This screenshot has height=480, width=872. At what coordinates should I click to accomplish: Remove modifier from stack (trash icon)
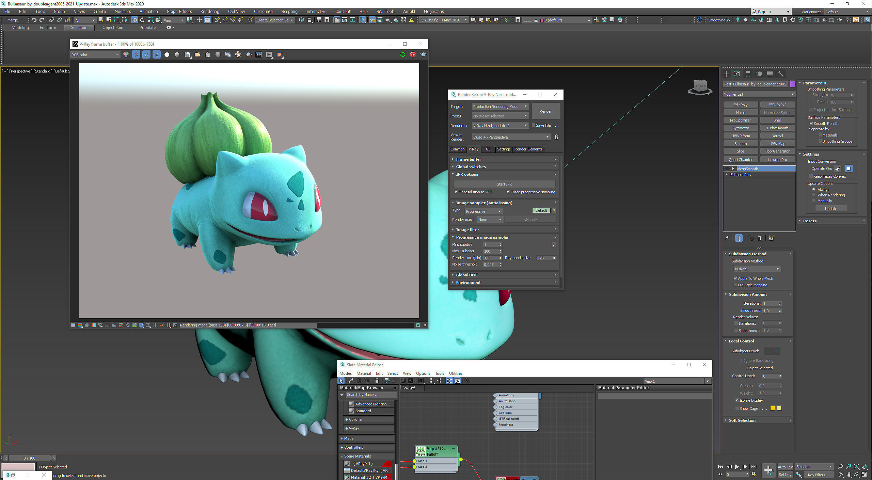[759, 238]
